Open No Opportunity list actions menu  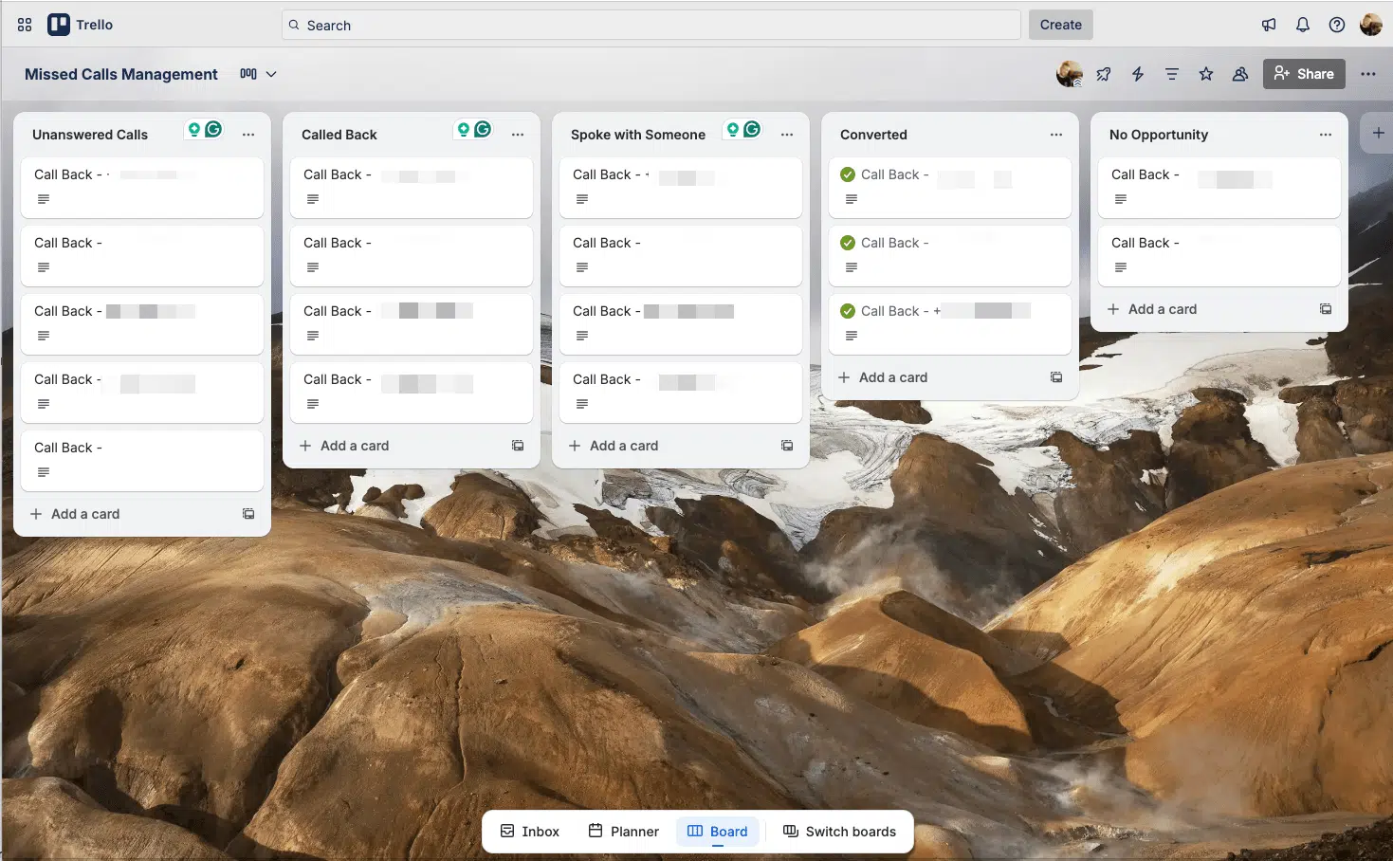[1326, 135]
